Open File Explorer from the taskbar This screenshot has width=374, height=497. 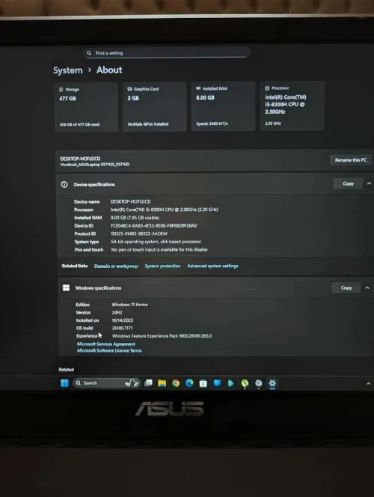(x=162, y=383)
